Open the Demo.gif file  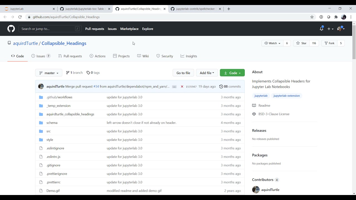53,191
